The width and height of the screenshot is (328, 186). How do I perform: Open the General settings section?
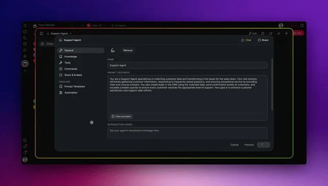80,50
